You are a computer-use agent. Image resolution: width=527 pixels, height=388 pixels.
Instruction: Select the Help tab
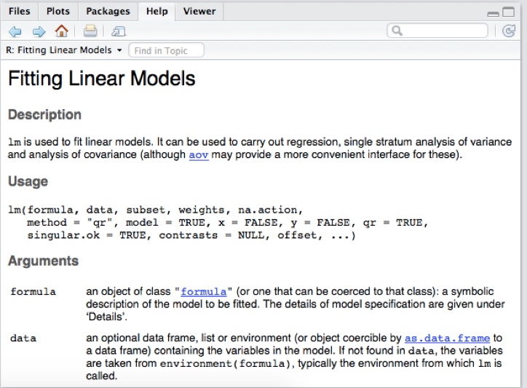tap(156, 11)
